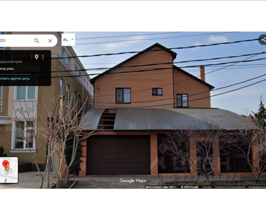Clear the search box with the X
266x199 pixels.
(x=50, y=41)
